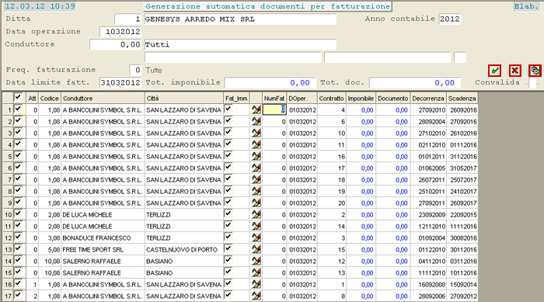Viewport: 544px width, 302px height.
Task: Click the Tutti conduttore description field
Action: click(x=239, y=45)
